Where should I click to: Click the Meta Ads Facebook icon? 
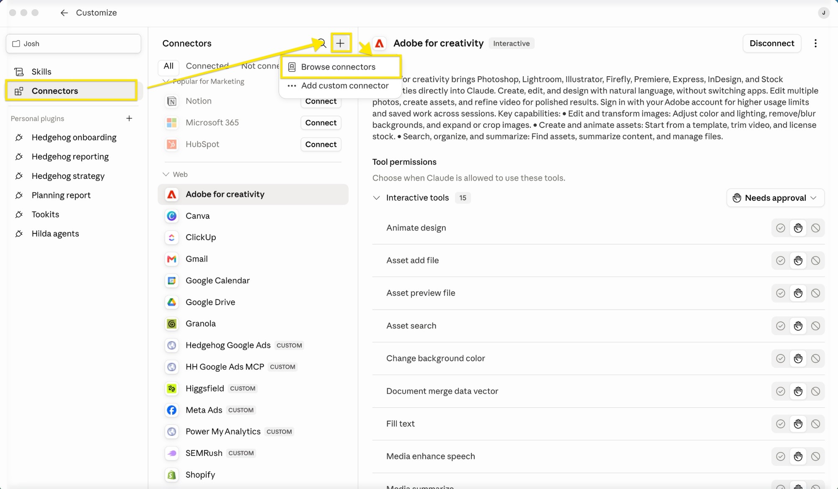pyautogui.click(x=172, y=410)
